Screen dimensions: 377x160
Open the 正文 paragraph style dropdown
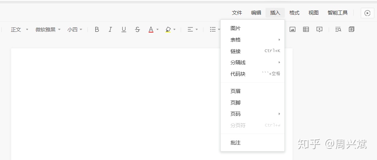click(x=20, y=29)
